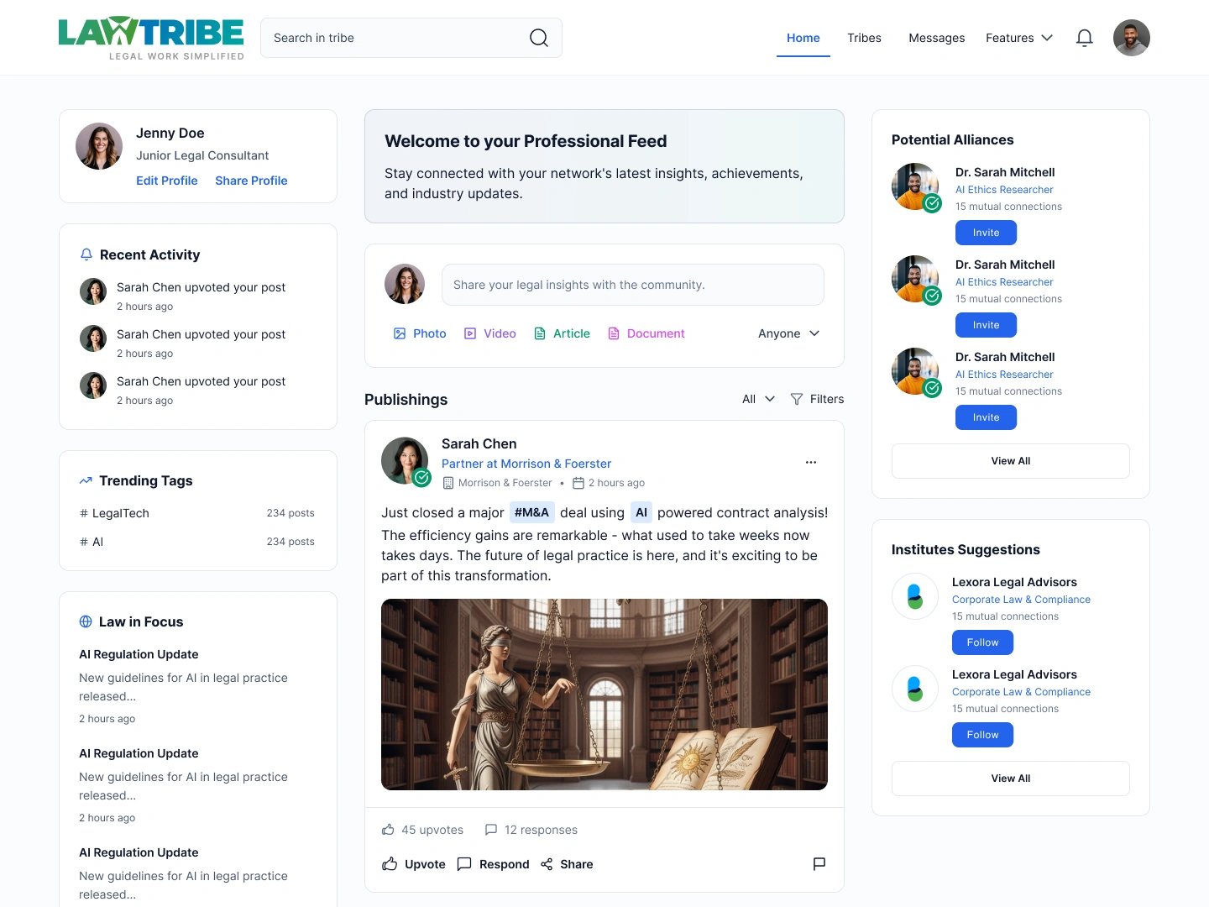Expand the Features dropdown menu

pos(1019,38)
